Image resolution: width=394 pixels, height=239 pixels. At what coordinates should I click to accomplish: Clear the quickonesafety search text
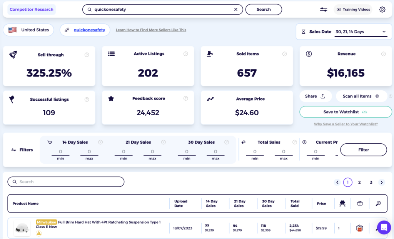236,9
